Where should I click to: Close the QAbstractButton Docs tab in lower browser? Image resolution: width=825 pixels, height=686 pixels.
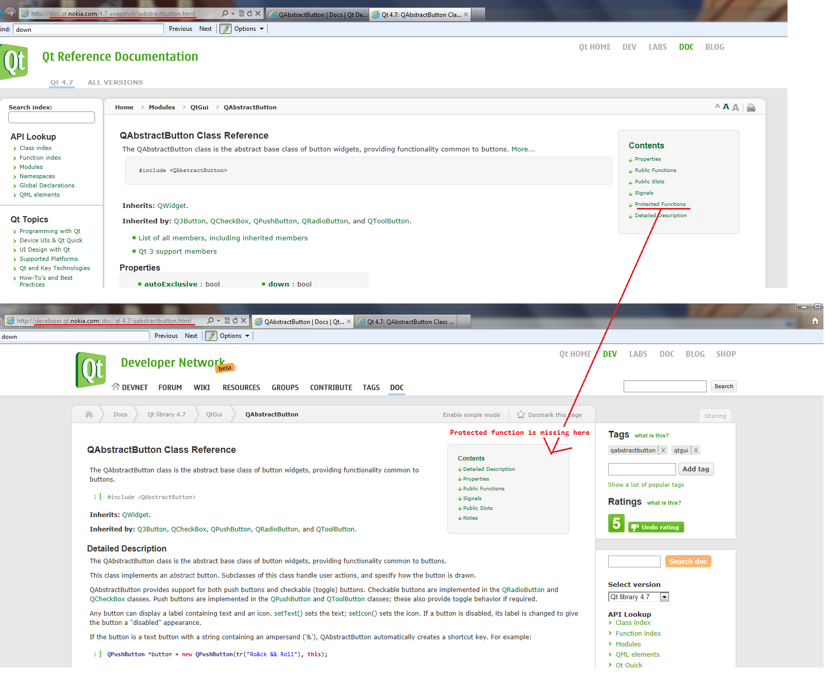click(x=349, y=321)
